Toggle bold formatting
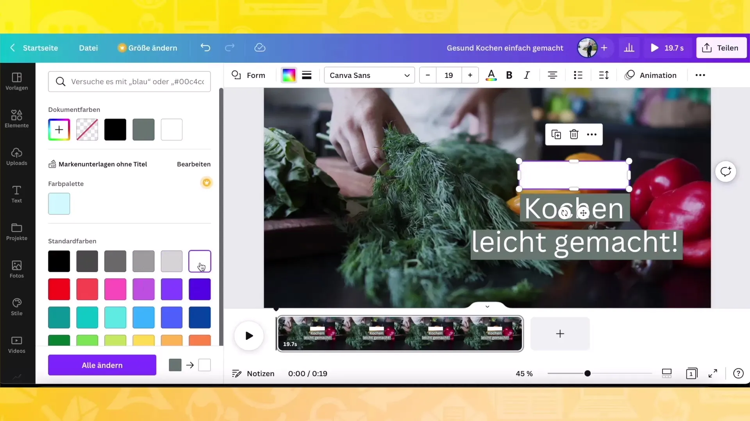The height and width of the screenshot is (421, 750). tap(509, 75)
